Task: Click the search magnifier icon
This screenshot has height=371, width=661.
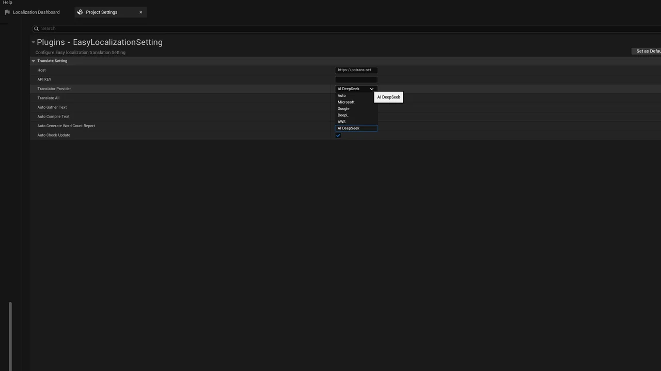Action: point(36,28)
